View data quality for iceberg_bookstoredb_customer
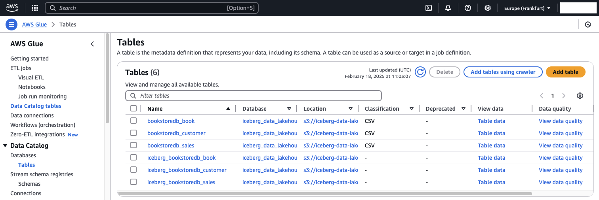599x200 pixels. click(x=561, y=170)
